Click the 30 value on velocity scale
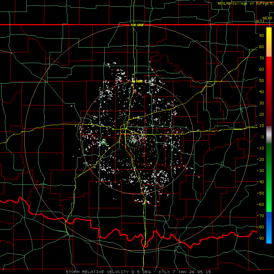 coord(262,103)
